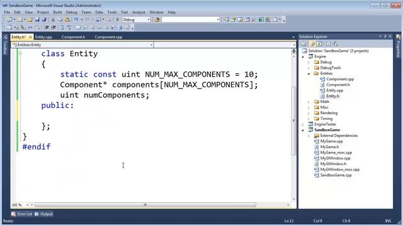Click the horizontal scrollbar in editor
The width and height of the screenshot is (403, 226).
coord(145,205)
